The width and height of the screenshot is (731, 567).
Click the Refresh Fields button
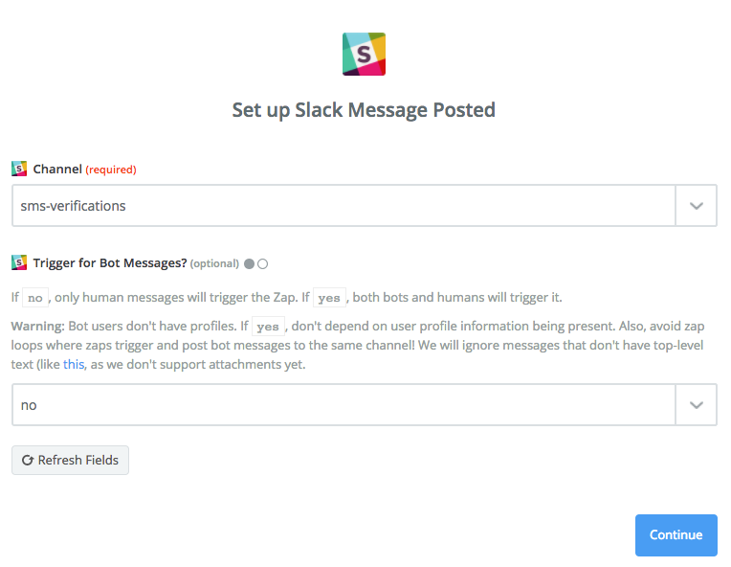[x=71, y=460]
